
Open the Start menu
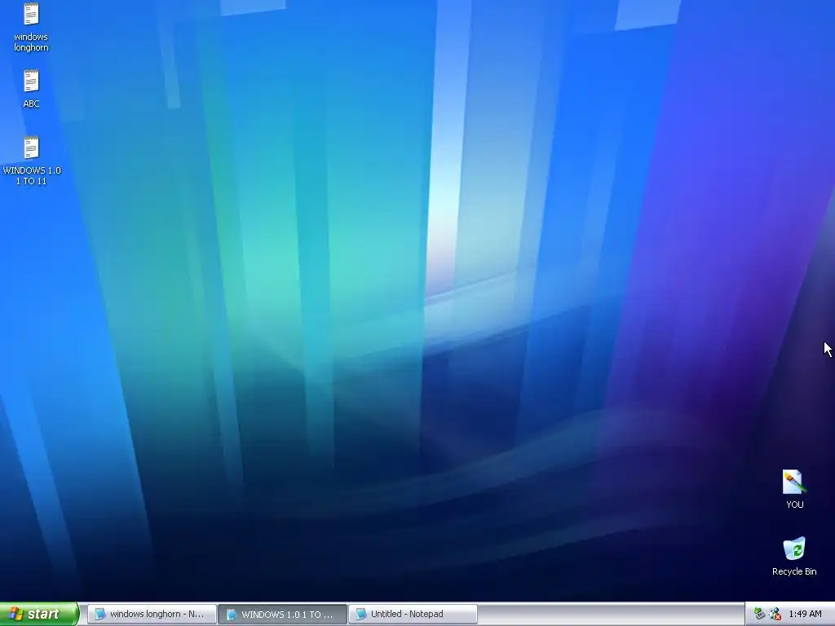tap(39, 614)
